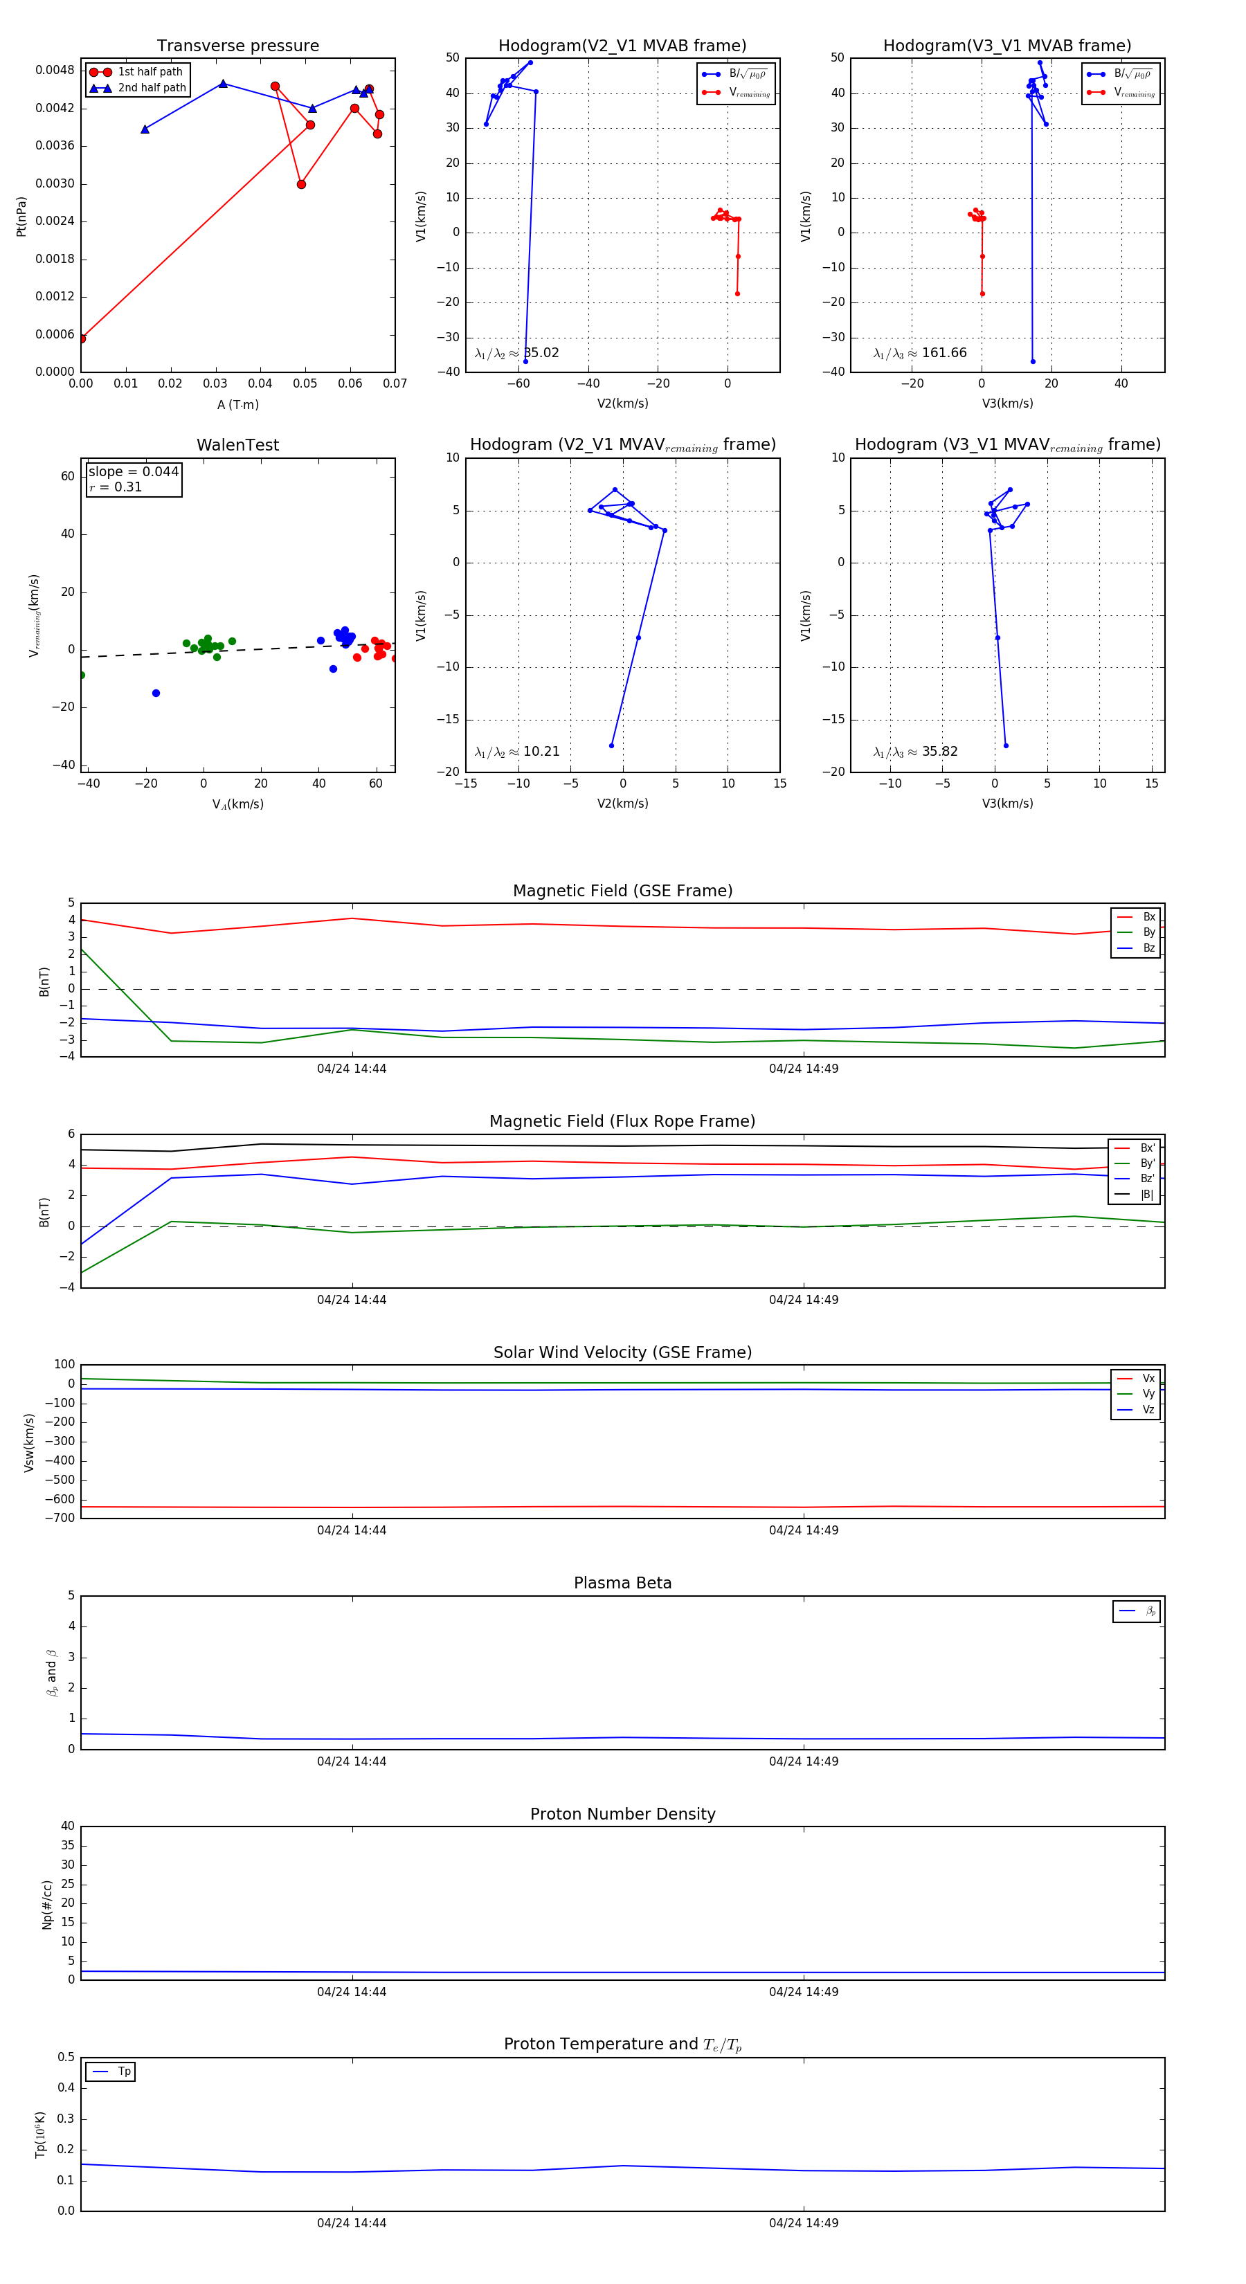Click the "Vsw(km/s)" y-axis label
Screen dimensions: 1246x2284
[28, 1442]
